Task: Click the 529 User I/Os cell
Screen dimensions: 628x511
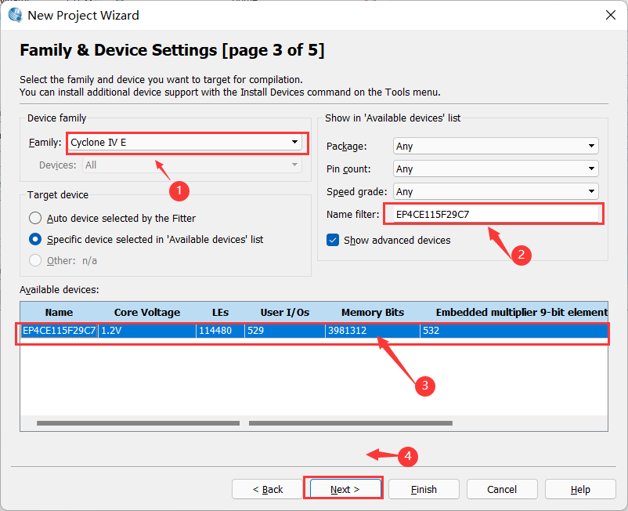Action: coord(285,331)
